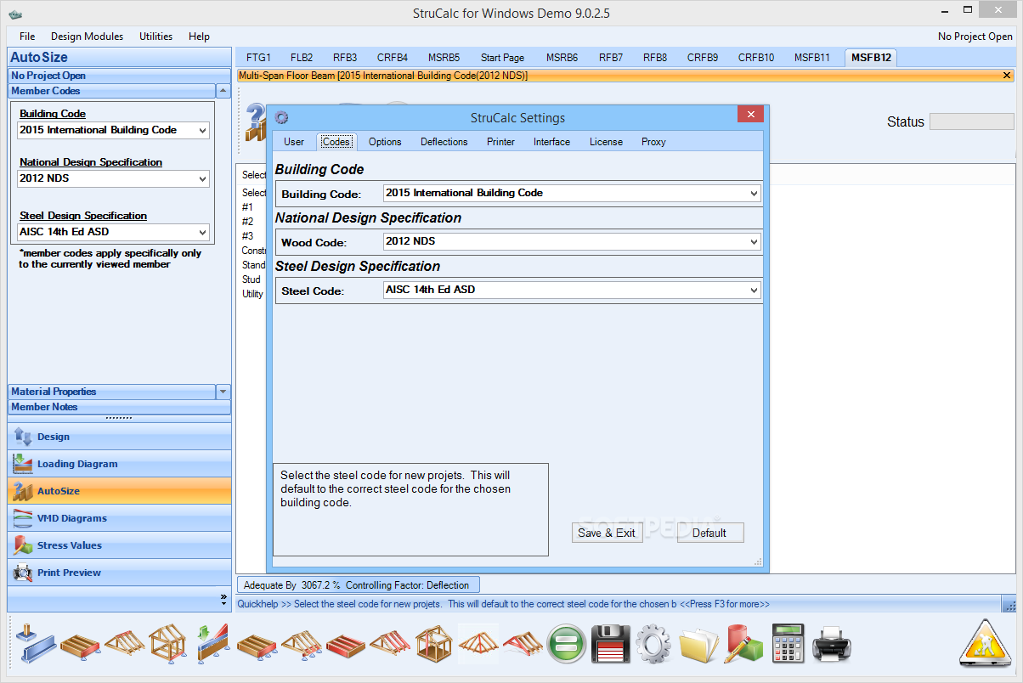This screenshot has height=683, width=1023.
Task: Switch to the CRFB10 document tab
Action: click(756, 58)
